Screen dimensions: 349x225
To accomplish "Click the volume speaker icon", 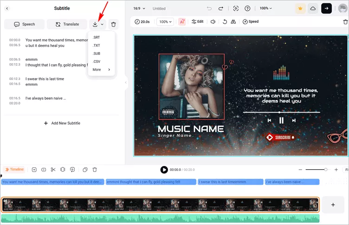I will click(x=213, y=22).
